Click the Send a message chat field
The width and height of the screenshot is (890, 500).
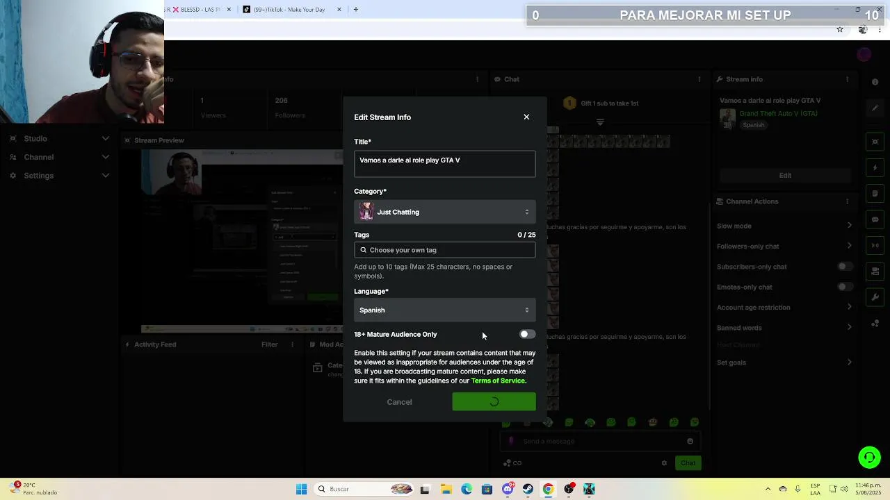click(600, 441)
